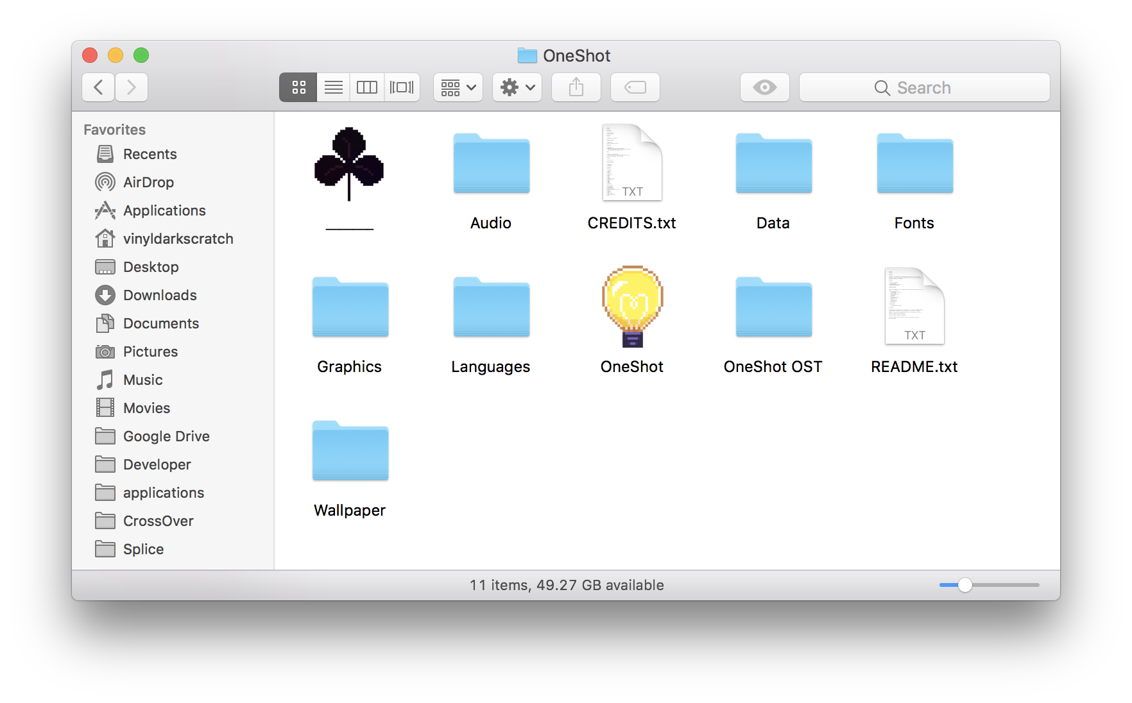Select AirDrop in the sidebar
The height and width of the screenshot is (703, 1132).
(x=148, y=182)
